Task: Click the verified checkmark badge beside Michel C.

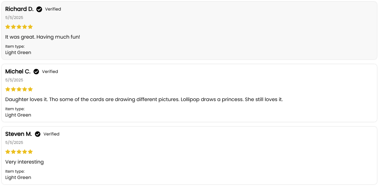Action: pyautogui.click(x=36, y=72)
